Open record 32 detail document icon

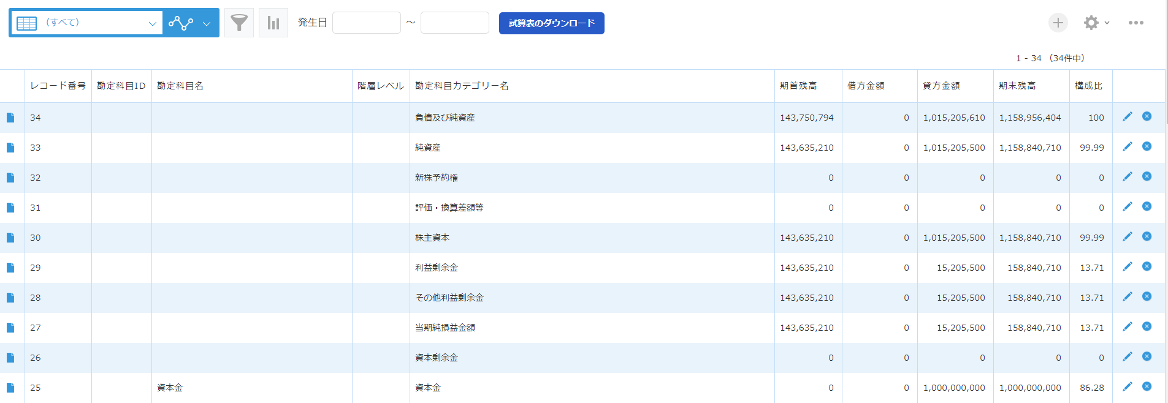[x=10, y=178]
